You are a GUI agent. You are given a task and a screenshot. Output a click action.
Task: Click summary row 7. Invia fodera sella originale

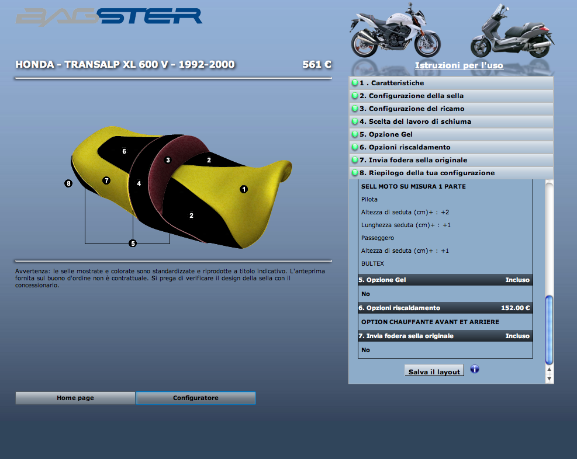point(445,336)
